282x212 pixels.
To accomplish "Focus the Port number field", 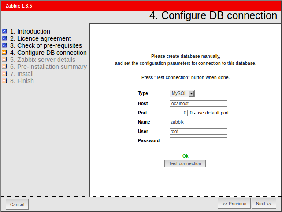I will [178, 113].
